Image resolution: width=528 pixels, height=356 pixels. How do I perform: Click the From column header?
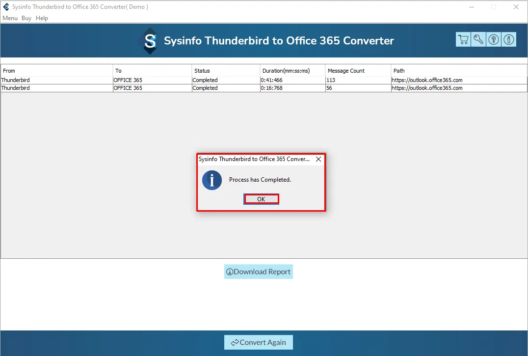click(57, 71)
